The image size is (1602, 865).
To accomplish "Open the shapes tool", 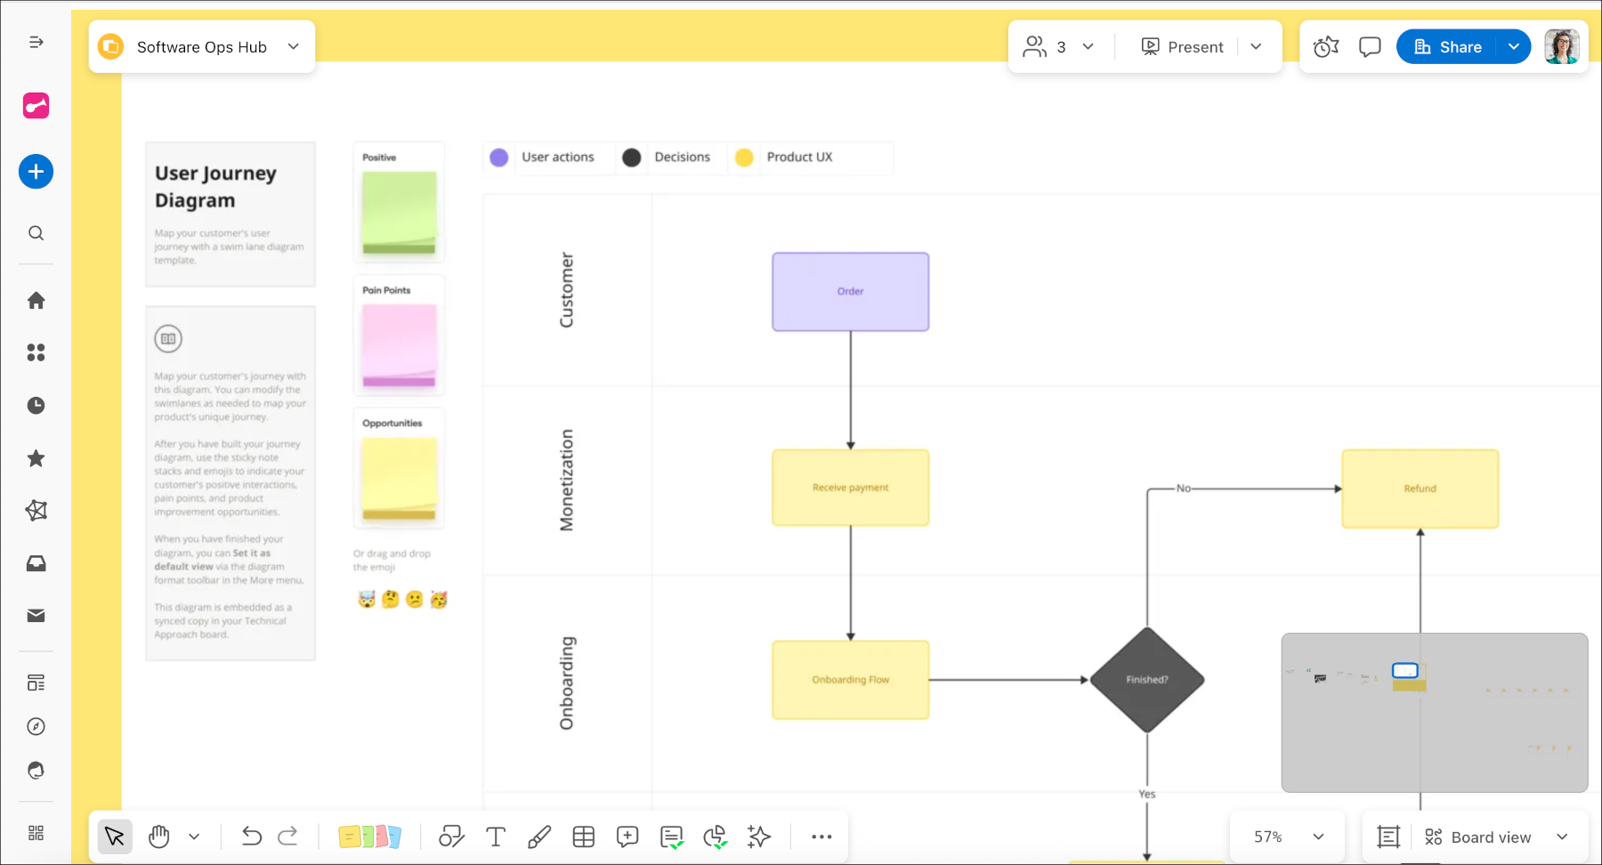I will click(451, 837).
